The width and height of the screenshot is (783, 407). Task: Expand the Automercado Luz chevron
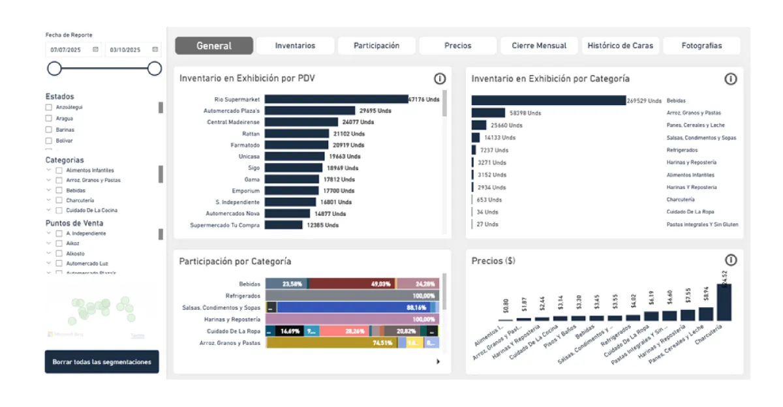48,264
